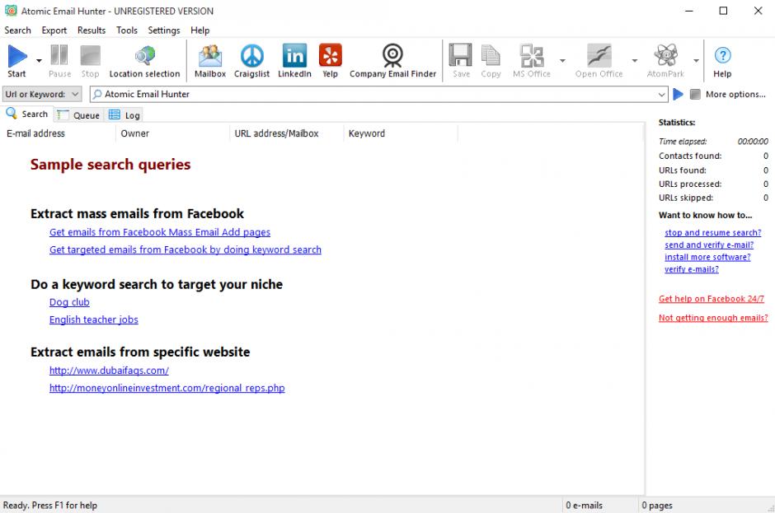The image size is (775, 513).
Task: Click the English teacher jobs link
Action: coord(94,319)
